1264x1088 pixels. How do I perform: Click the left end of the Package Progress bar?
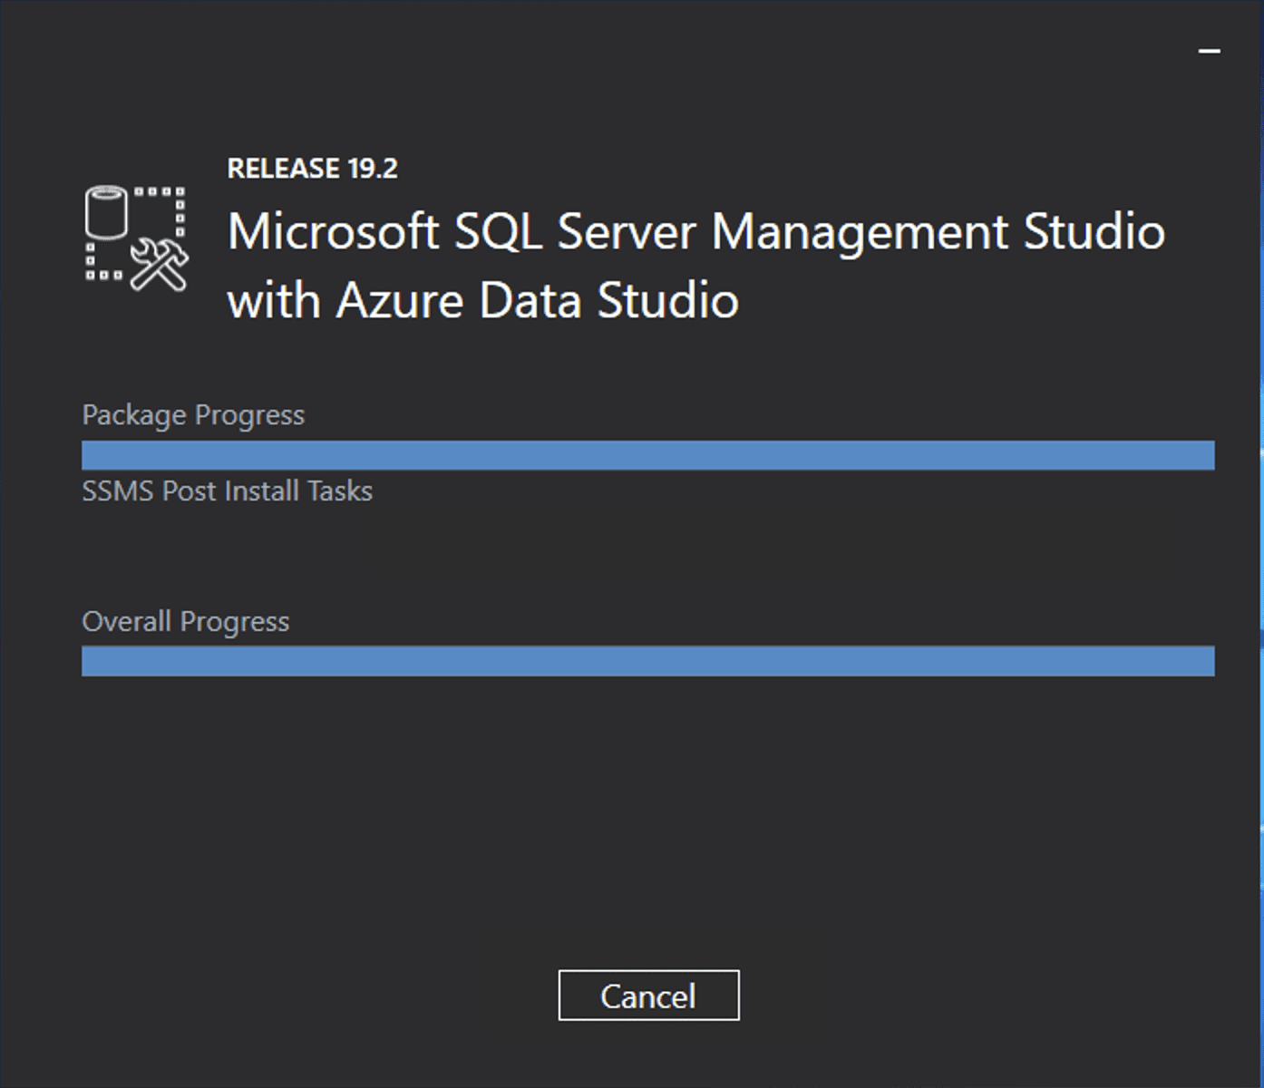point(91,455)
